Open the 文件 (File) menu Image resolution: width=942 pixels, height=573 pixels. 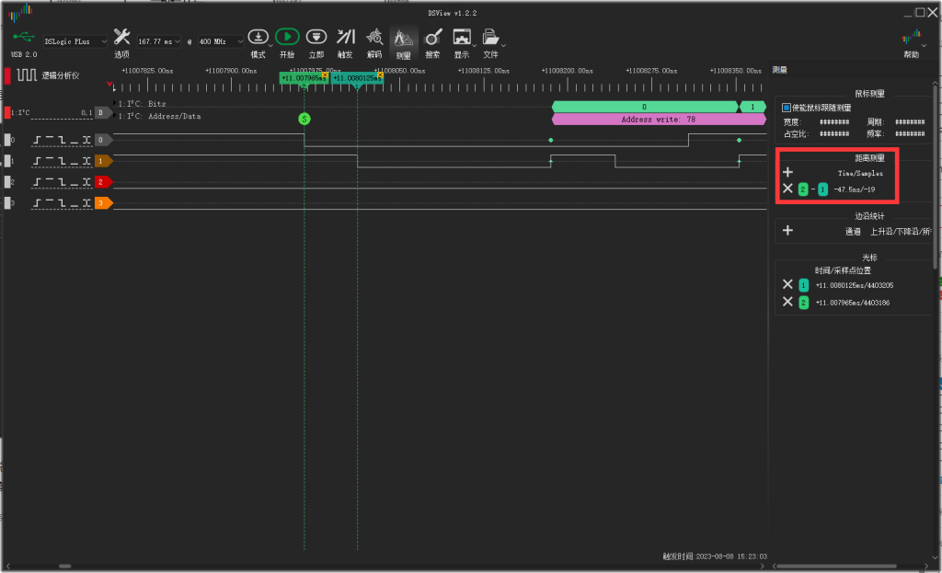491,37
